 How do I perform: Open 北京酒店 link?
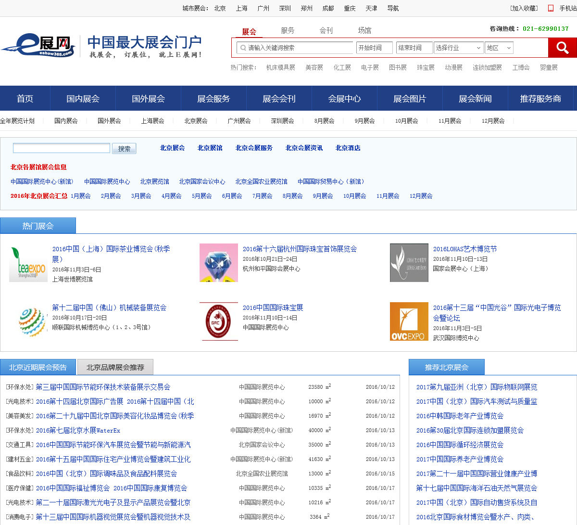pyautogui.click(x=348, y=148)
